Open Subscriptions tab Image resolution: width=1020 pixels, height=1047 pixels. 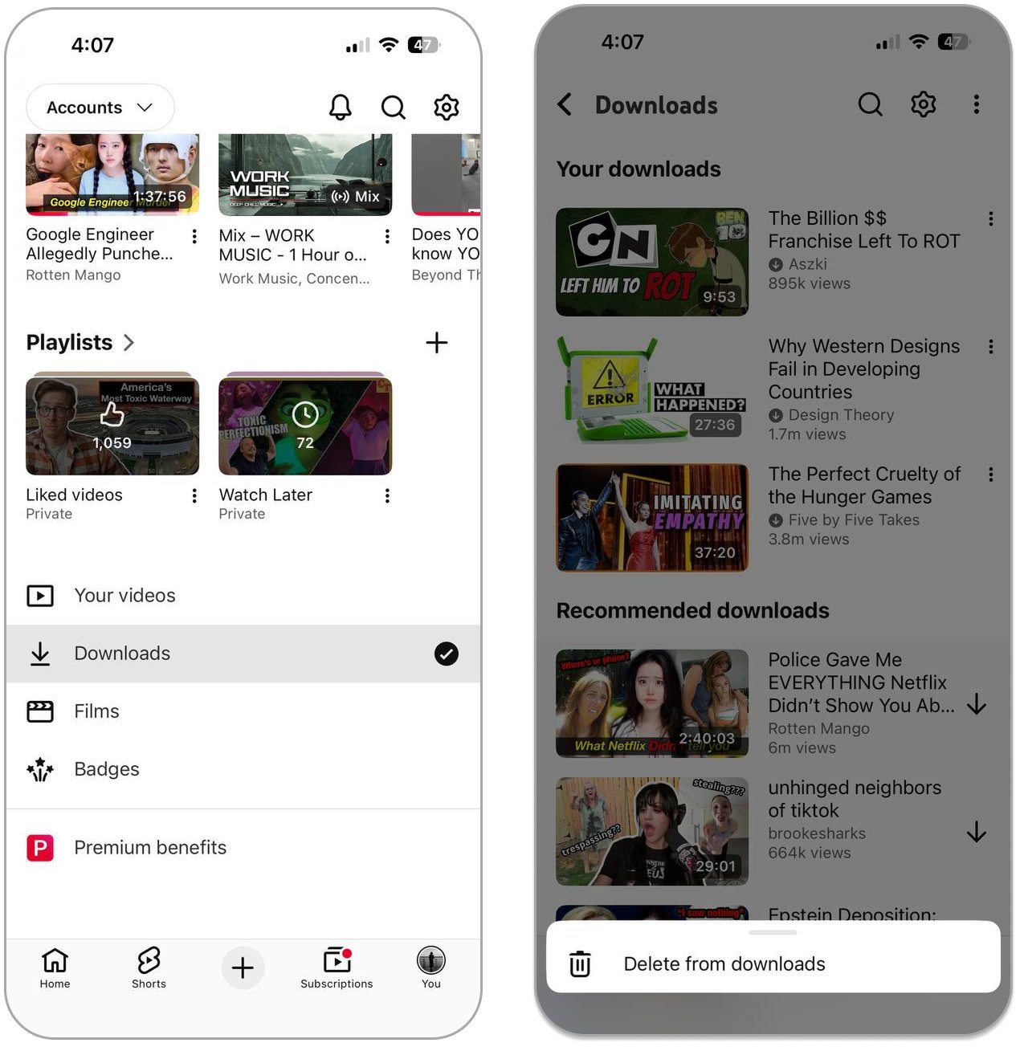(x=337, y=968)
